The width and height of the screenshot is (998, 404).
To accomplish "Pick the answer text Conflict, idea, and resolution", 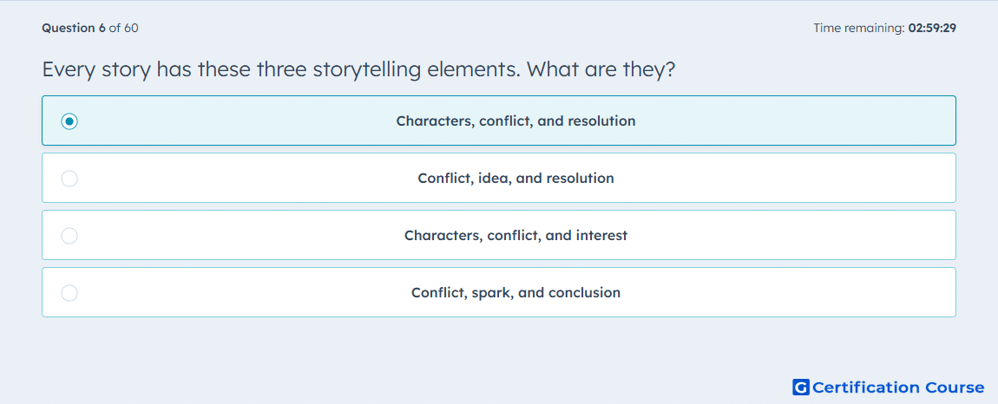I will pyautogui.click(x=515, y=178).
